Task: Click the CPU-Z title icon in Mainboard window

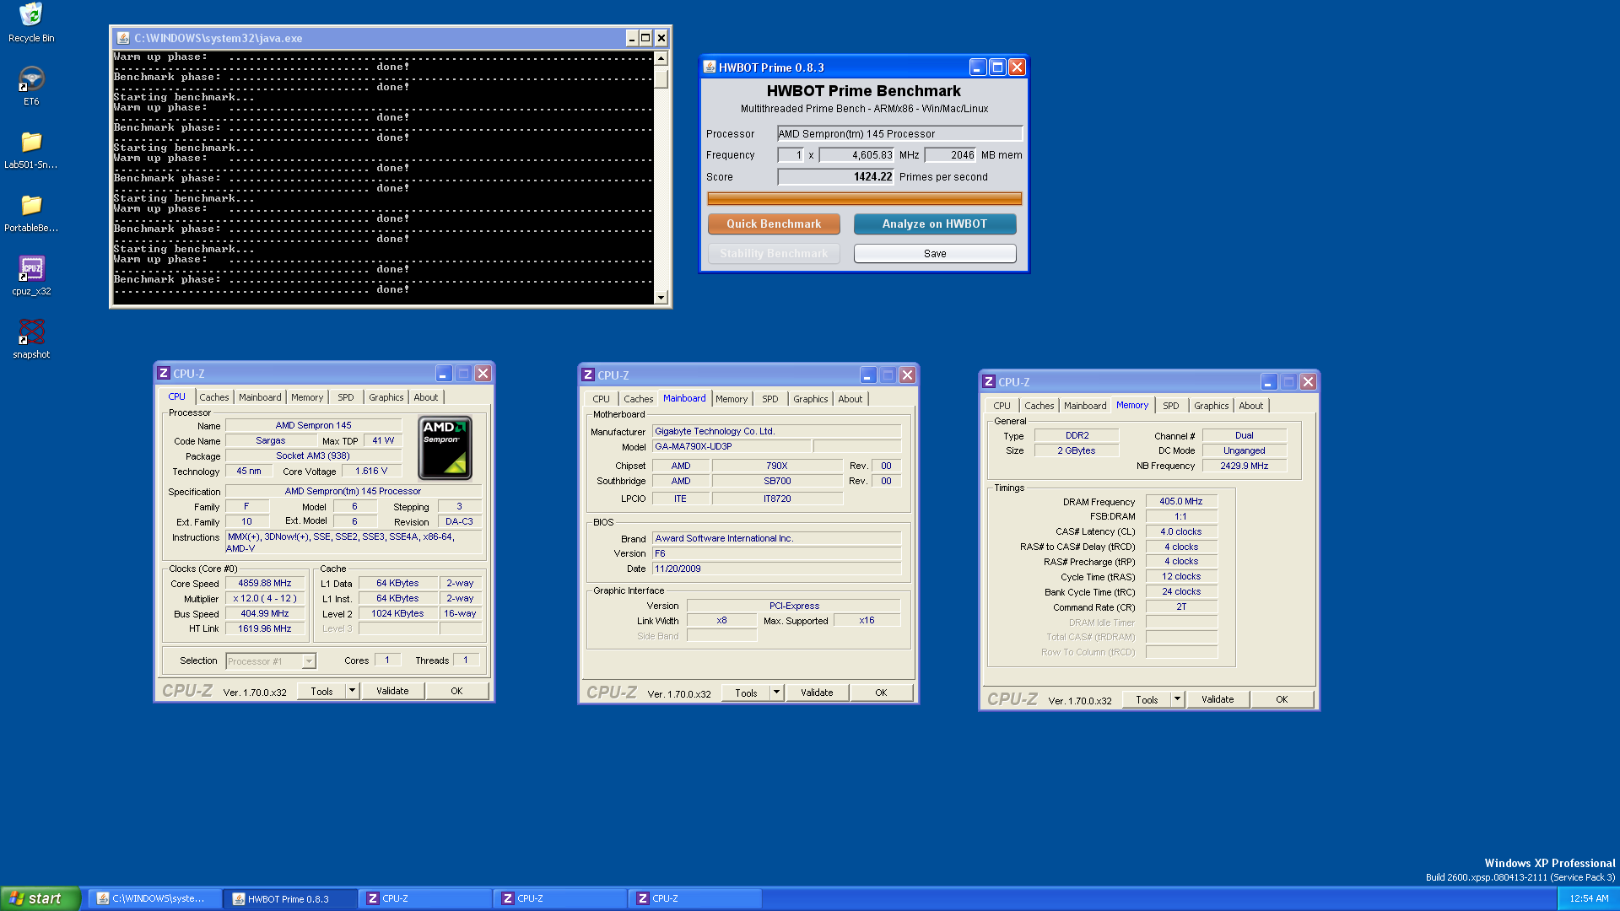Action: 588,375
